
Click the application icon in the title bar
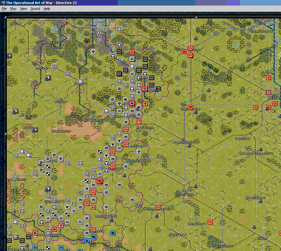pos(3,3)
